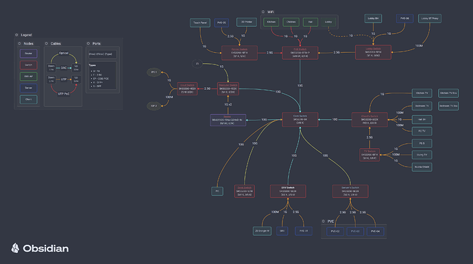473x264 pixels.
Task: Select the SRV Switch node
Action: 288,191
